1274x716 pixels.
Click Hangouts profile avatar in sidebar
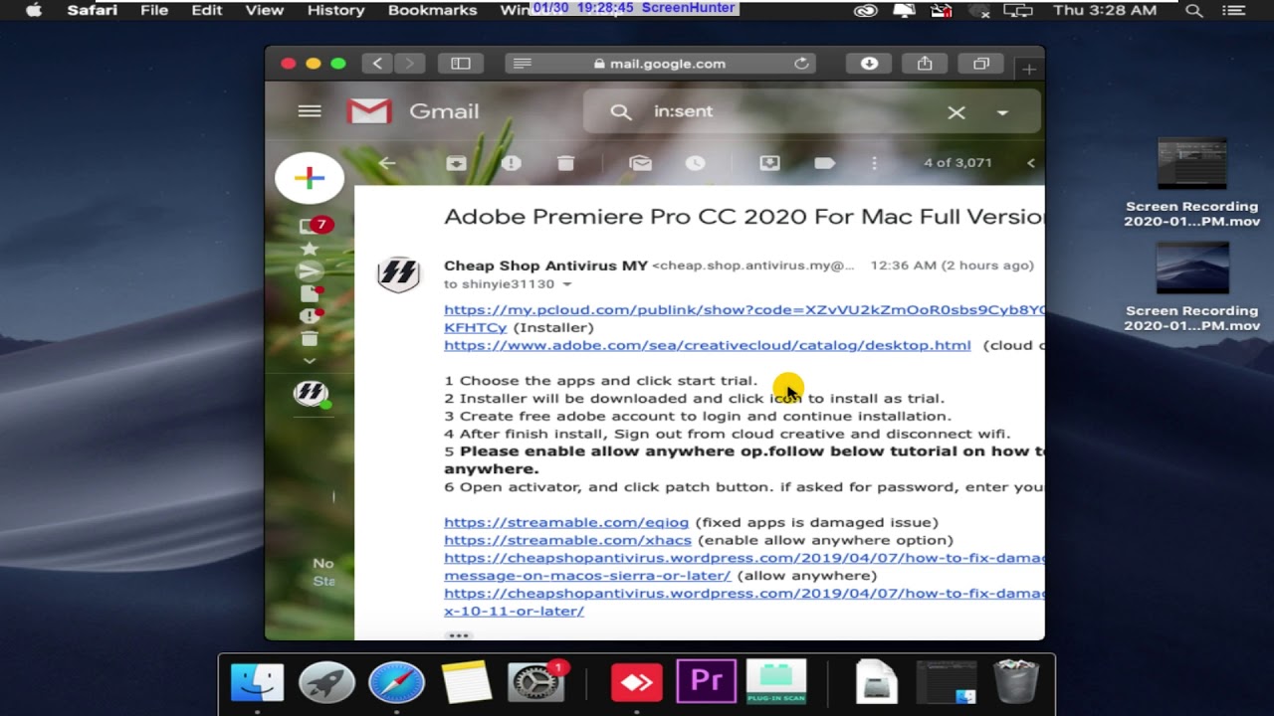tap(312, 393)
